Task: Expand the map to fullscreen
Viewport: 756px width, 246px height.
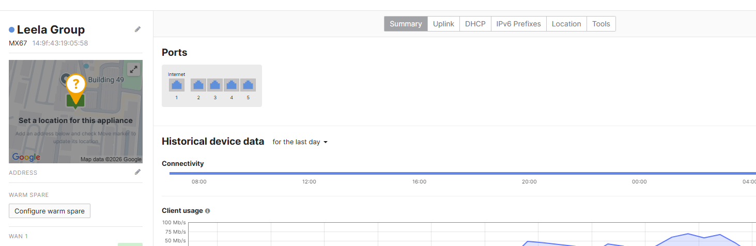Action: pyautogui.click(x=133, y=69)
